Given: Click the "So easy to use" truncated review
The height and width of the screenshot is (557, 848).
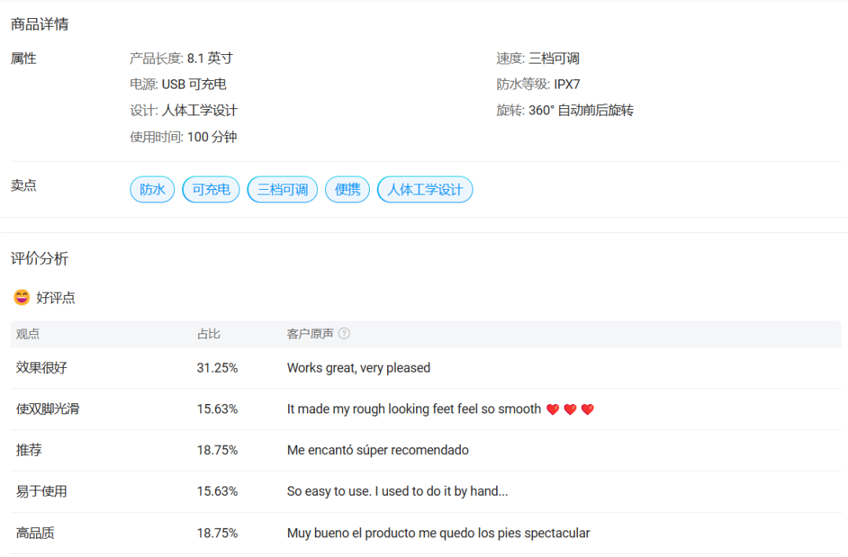Looking at the screenshot, I should (397, 492).
